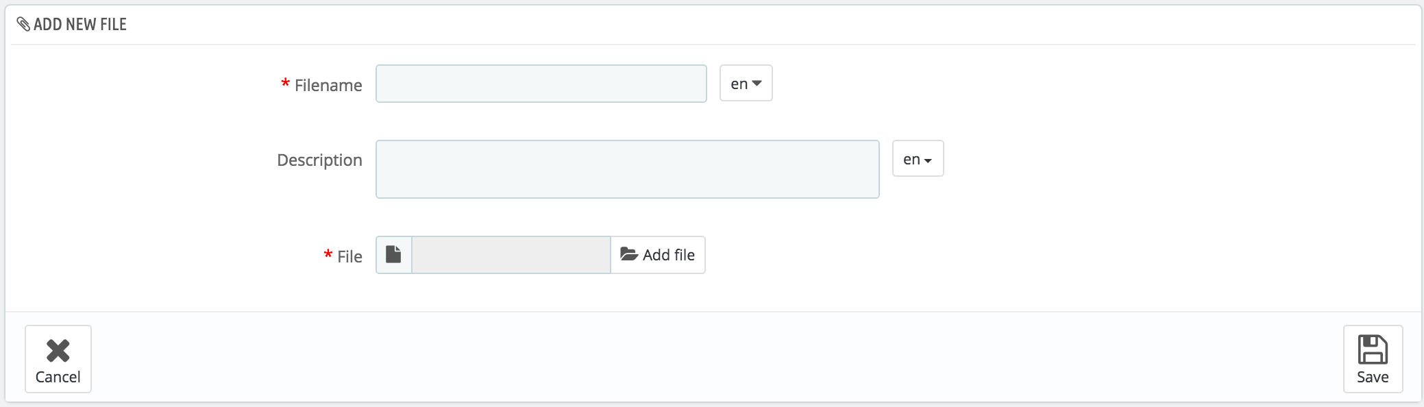Focus the Filename text field
Image resolution: width=1424 pixels, height=407 pixels.
pos(541,84)
